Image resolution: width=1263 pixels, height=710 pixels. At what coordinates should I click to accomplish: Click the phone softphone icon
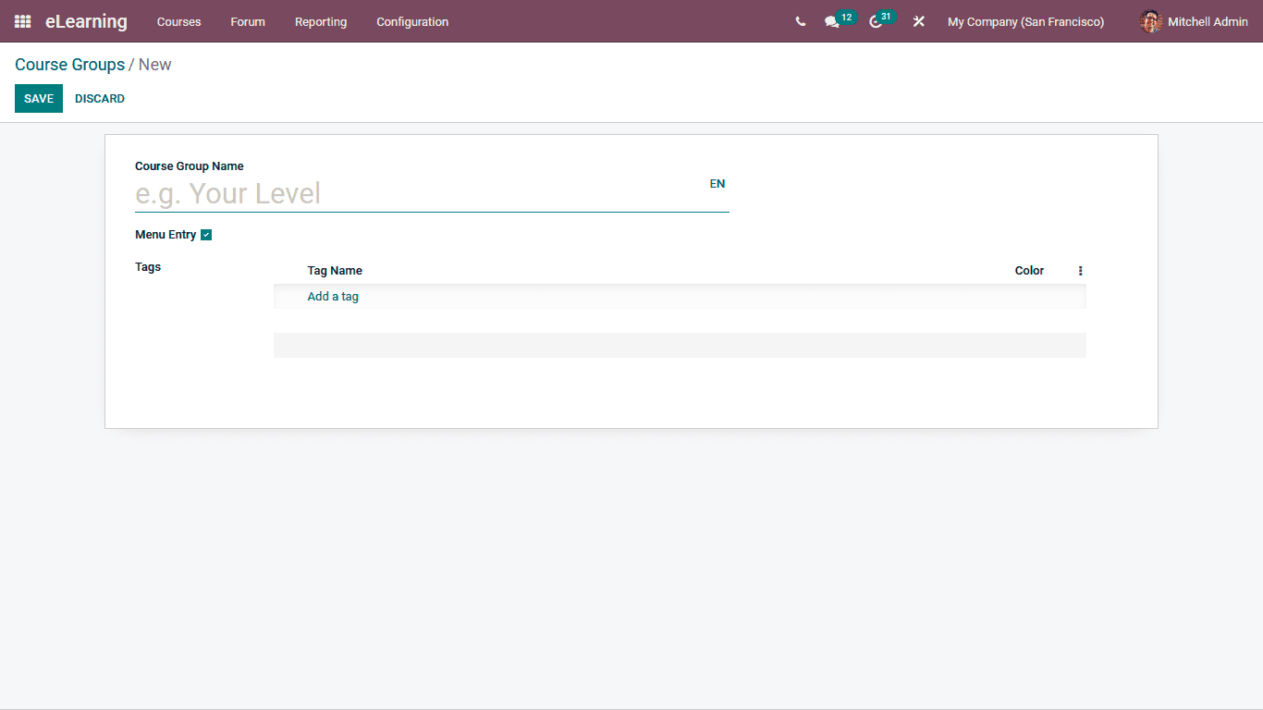[x=800, y=21]
